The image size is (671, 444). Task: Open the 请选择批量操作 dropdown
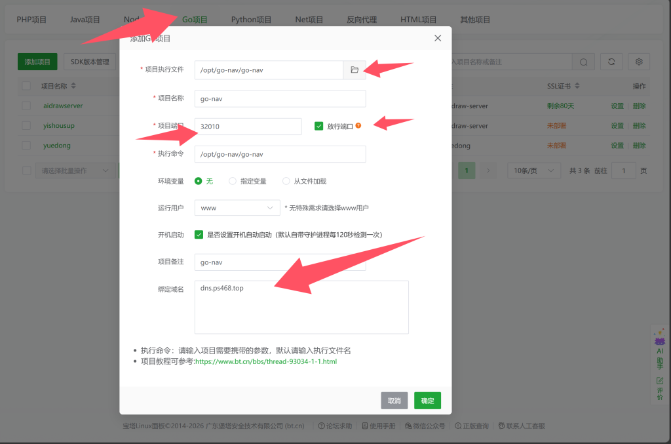pyautogui.click(x=75, y=171)
